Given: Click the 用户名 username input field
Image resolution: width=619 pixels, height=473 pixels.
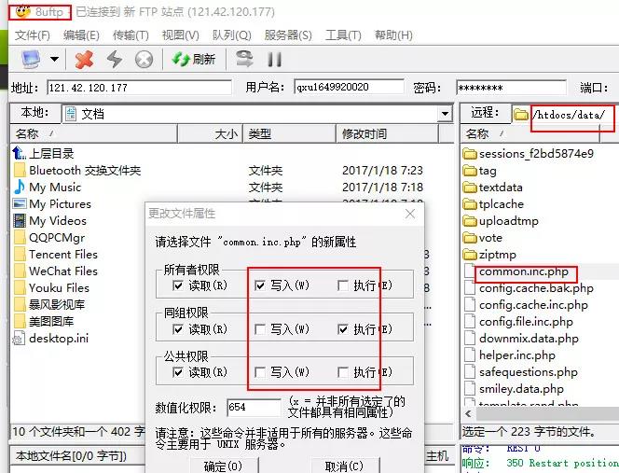Looking at the screenshot, I should tap(349, 87).
